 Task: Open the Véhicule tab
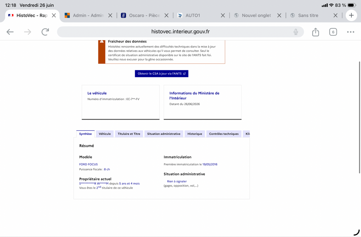pos(105,134)
